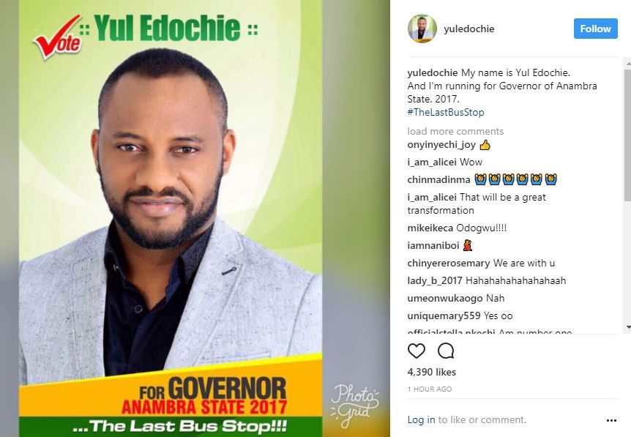Viewport: 631px width, 437px height.
Task: View the 4,390 likes list
Action: click(431, 372)
